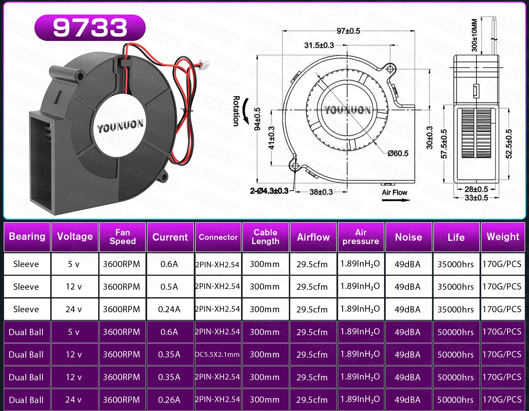The height and width of the screenshot is (411, 529).
Task: Click the 97±0.5 width dimension
Action: tap(348, 31)
